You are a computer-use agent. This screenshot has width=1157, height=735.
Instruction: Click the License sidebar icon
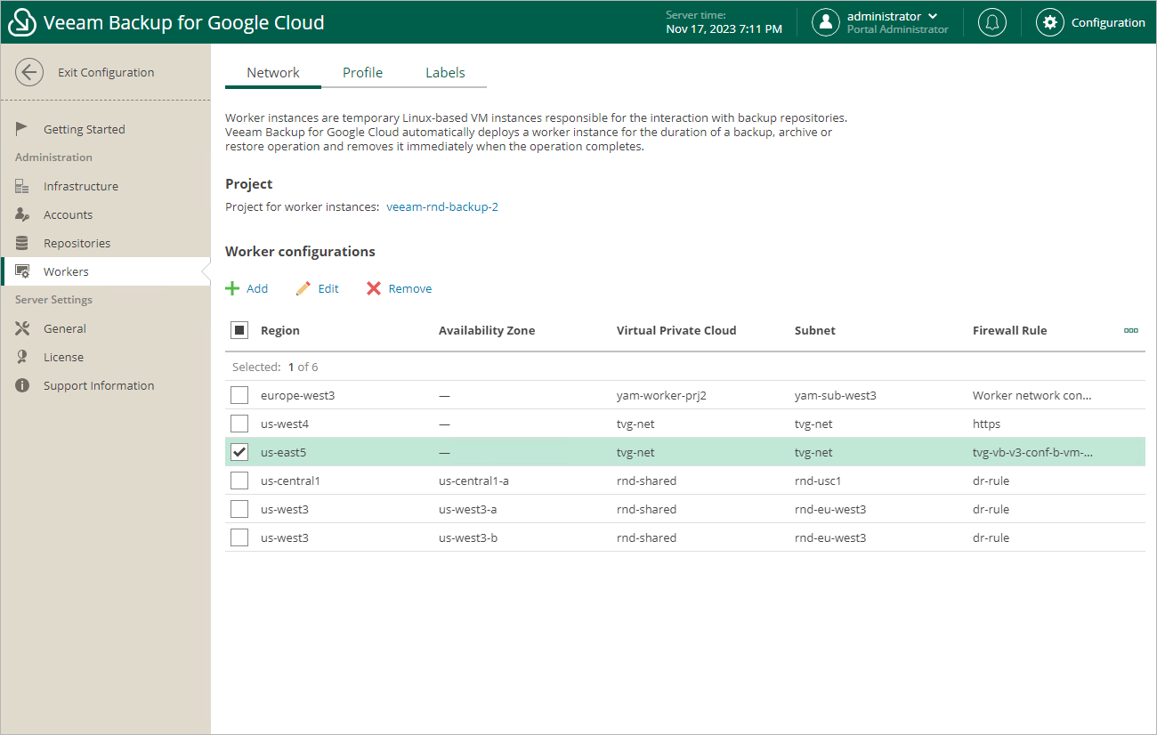pos(22,357)
